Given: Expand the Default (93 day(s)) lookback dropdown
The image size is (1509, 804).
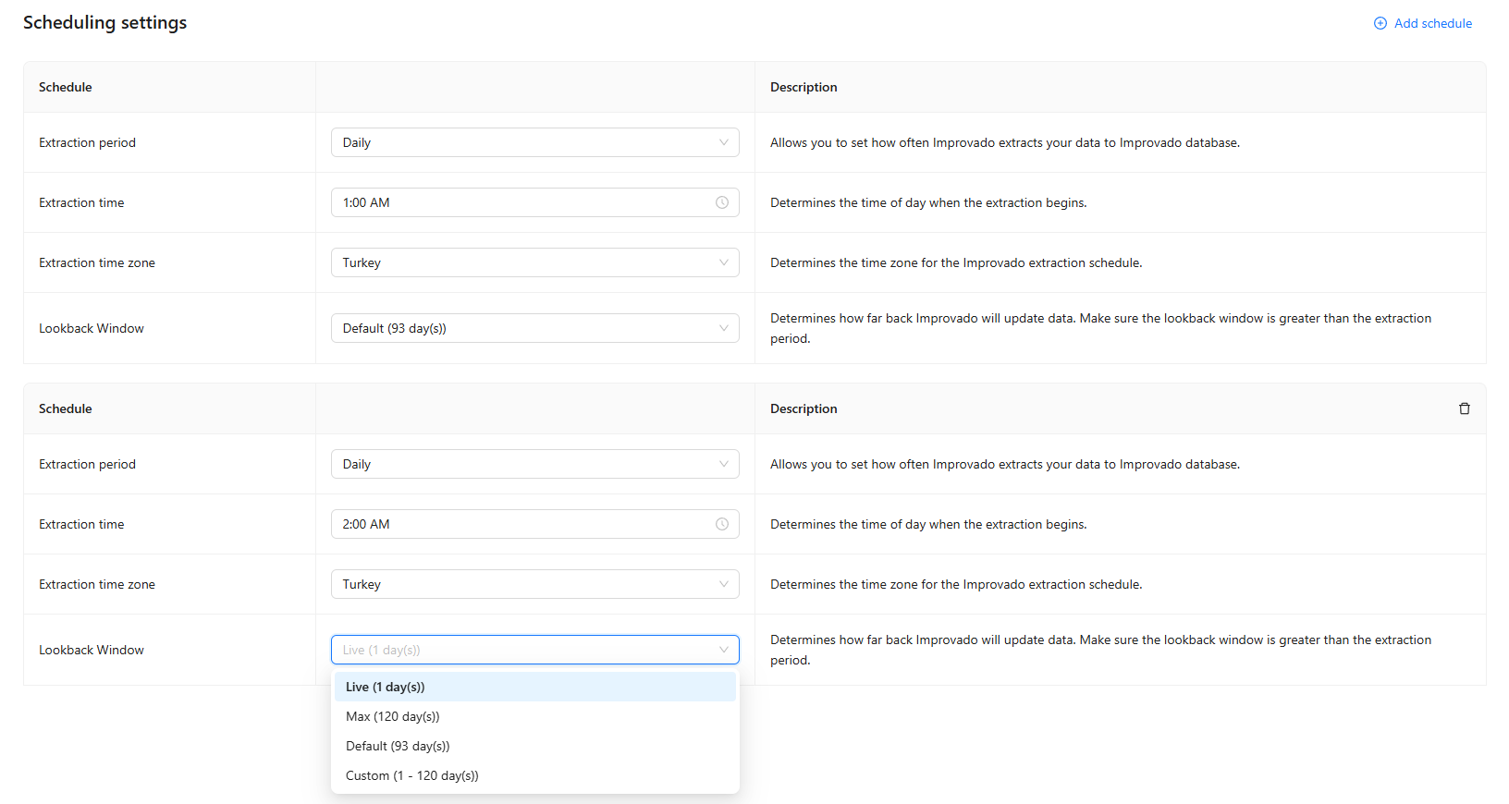Looking at the screenshot, I should (534, 328).
